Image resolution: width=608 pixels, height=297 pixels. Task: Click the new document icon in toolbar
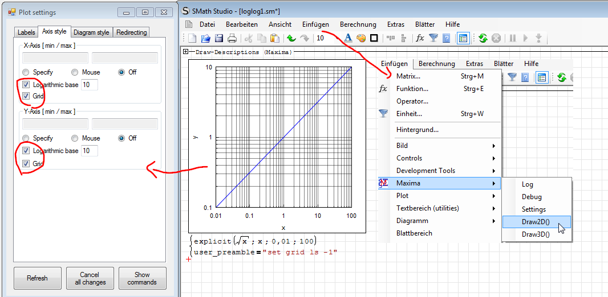(192, 38)
